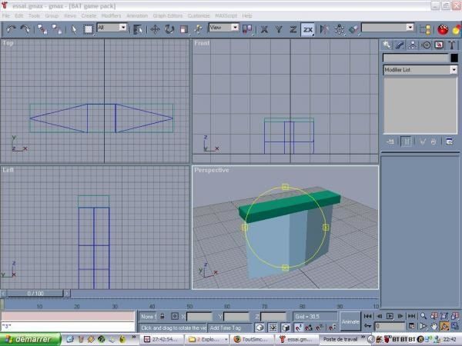The height and width of the screenshot is (346, 462).
Task: Restrict transform to Y axis
Action: pos(279,29)
